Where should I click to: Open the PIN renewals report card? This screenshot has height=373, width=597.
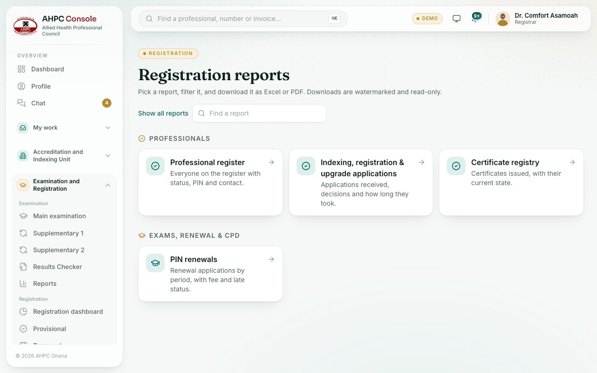(x=210, y=274)
